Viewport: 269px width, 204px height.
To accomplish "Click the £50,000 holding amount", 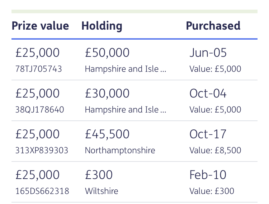I will point(107,53).
